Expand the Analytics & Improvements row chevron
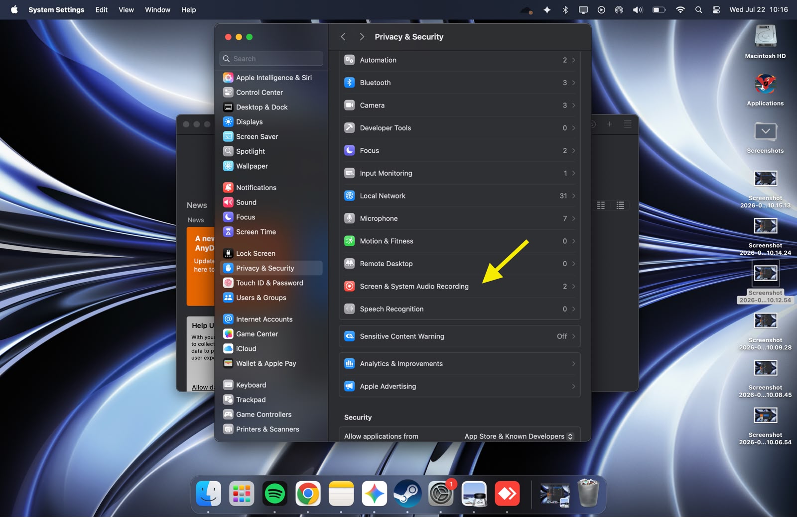The height and width of the screenshot is (517, 797). pos(574,364)
